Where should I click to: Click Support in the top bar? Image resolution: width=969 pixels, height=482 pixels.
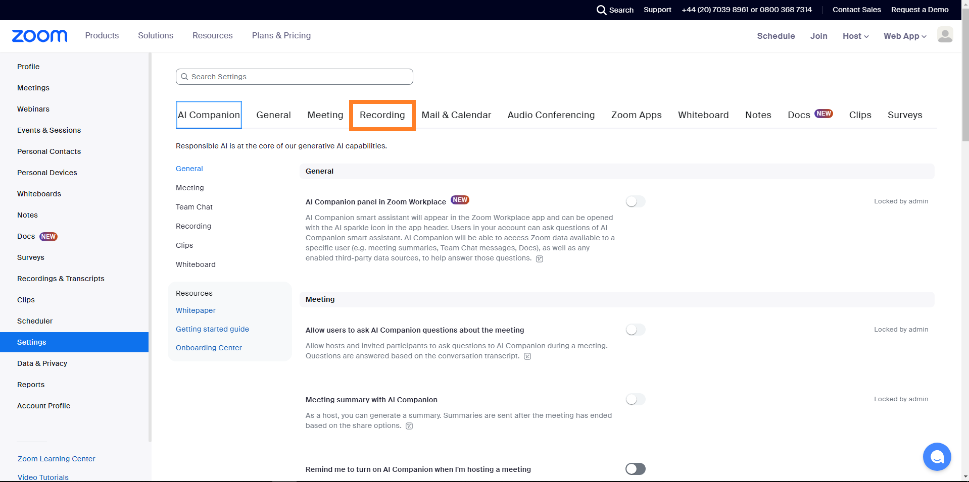point(657,10)
